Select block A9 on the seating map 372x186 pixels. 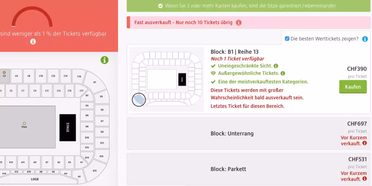point(35,162)
